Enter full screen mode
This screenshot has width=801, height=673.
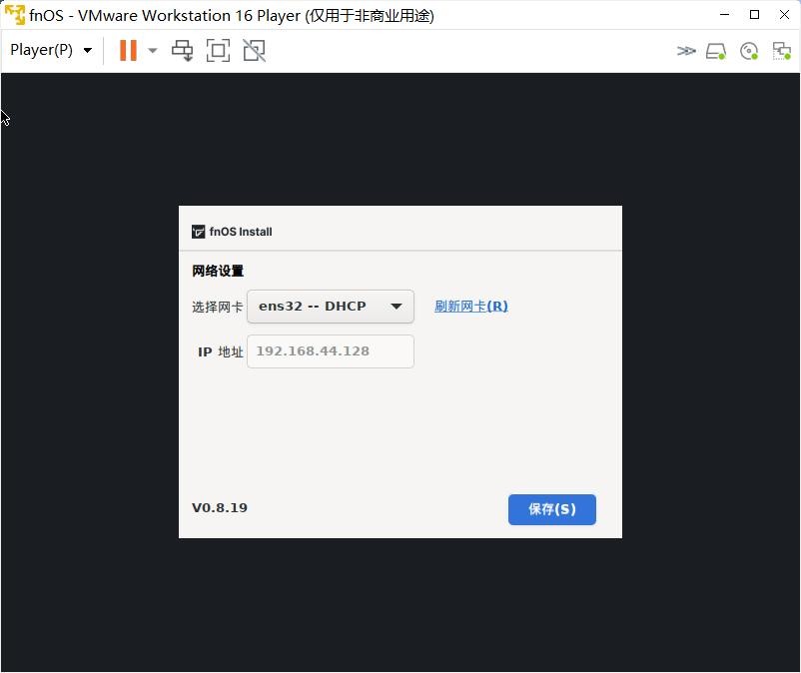pos(218,51)
